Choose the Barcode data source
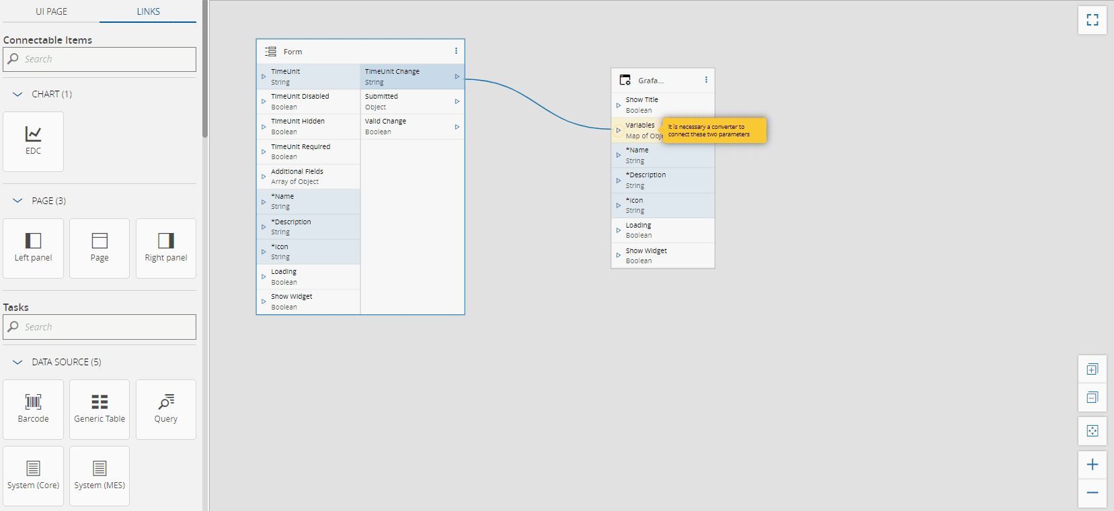The height and width of the screenshot is (511, 1114). coord(33,409)
